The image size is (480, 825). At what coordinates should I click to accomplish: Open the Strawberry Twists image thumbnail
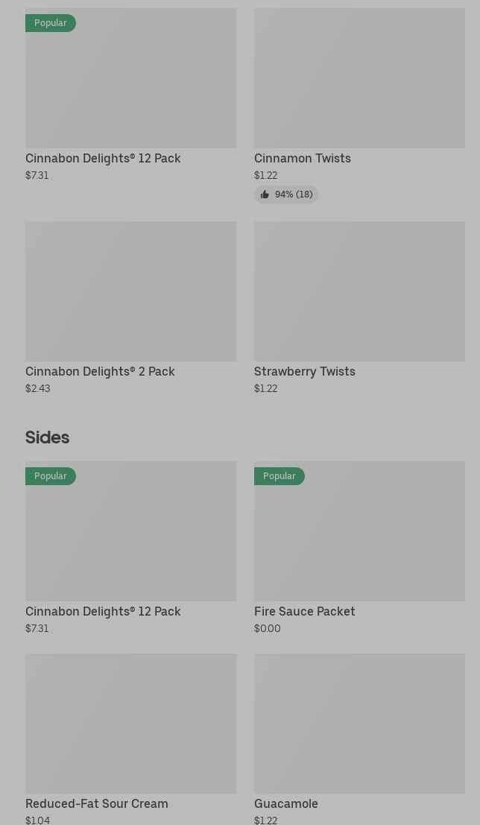359,291
